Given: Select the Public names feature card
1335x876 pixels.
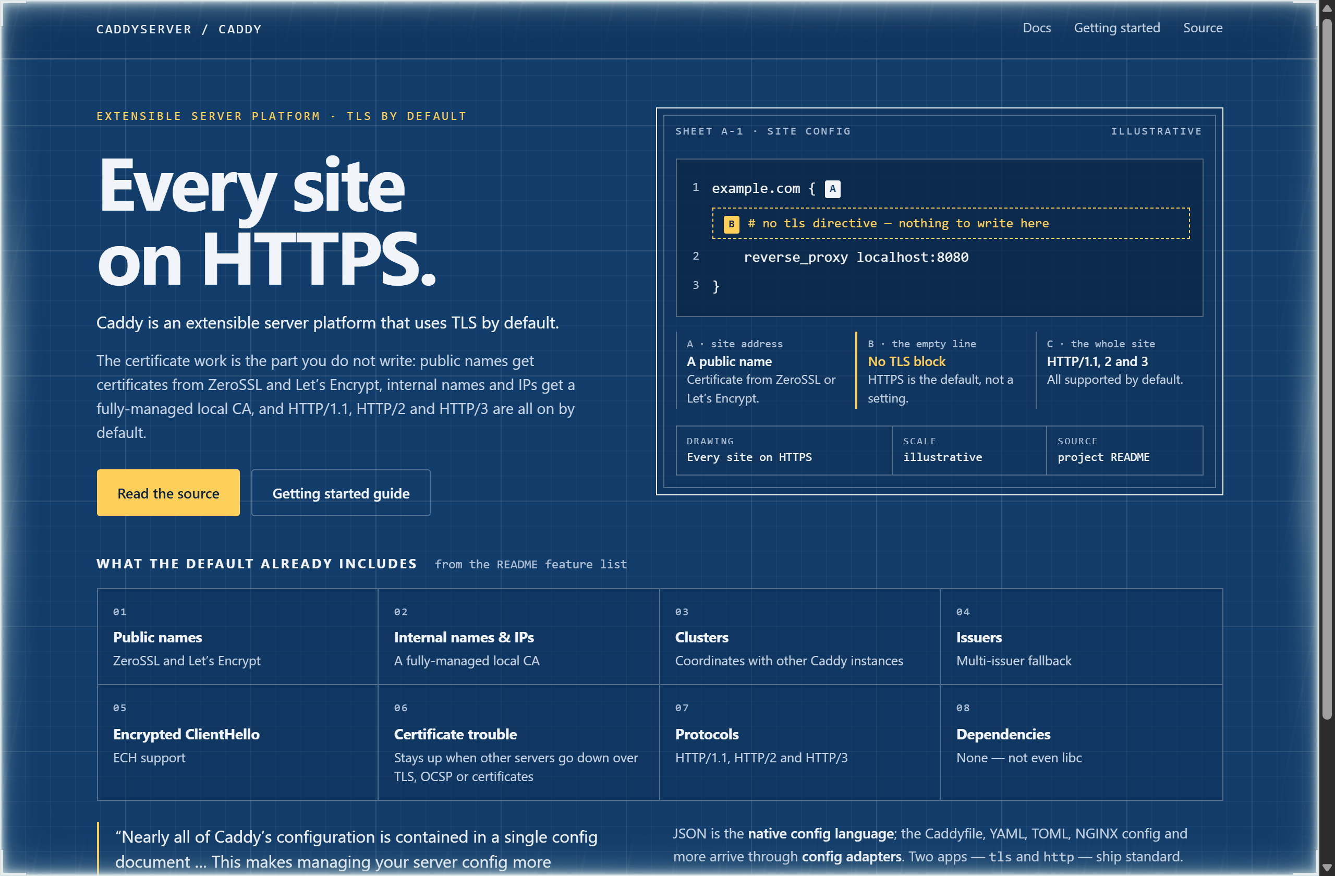Looking at the screenshot, I should (238, 637).
